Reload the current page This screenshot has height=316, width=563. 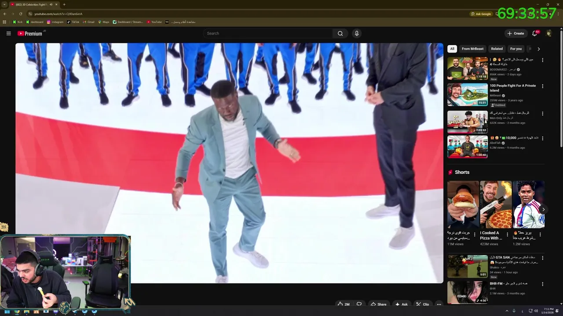(20, 14)
